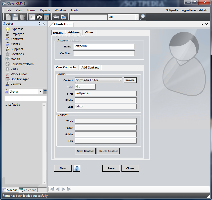Switch to the Other tab
Screen dimensions: 212x200
tap(89, 32)
